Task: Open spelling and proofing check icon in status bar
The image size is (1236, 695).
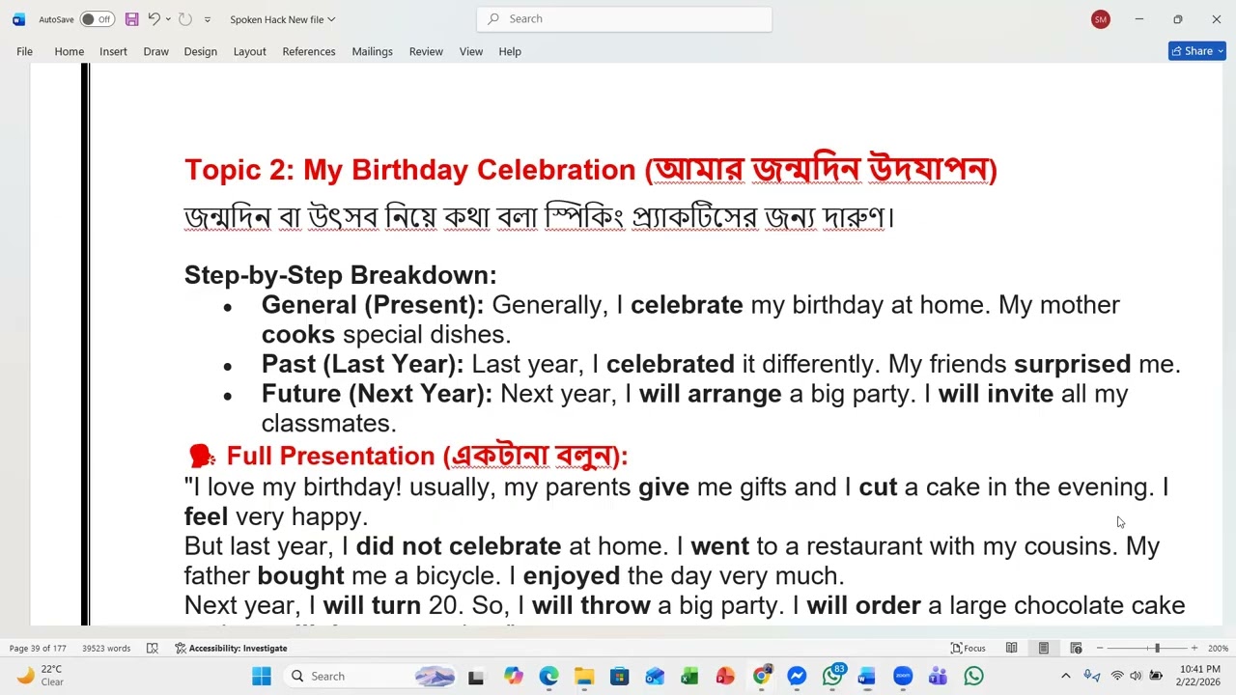Action: coord(152,648)
